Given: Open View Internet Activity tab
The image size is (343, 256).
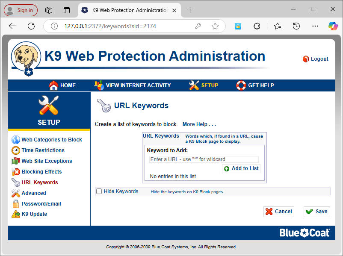Looking at the screenshot, I should pos(133,85).
